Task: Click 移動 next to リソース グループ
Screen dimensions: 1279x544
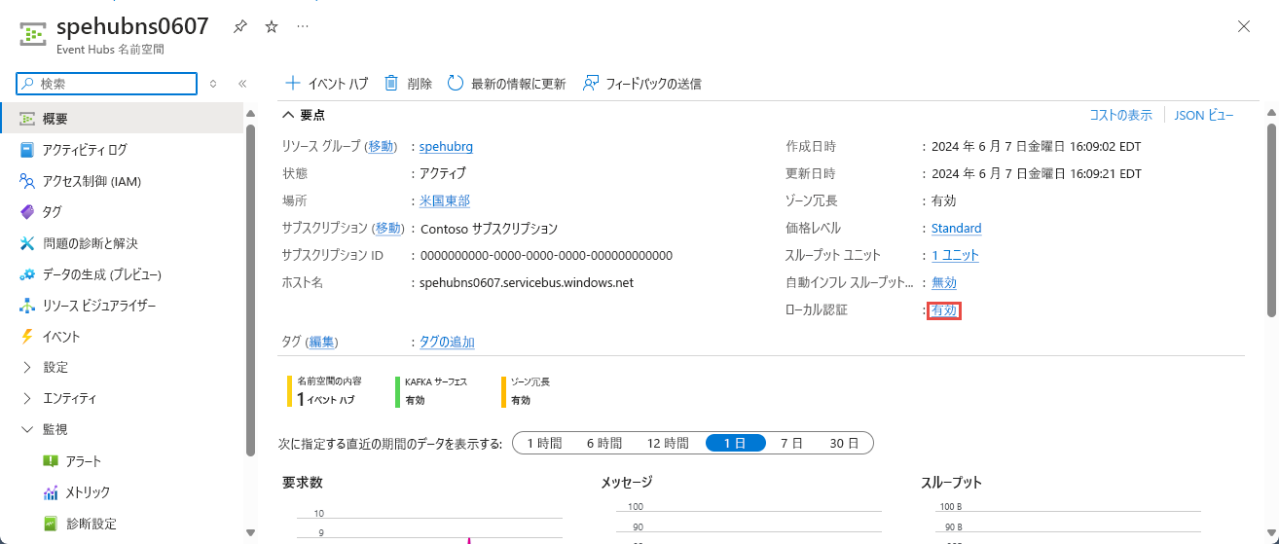Action: [x=382, y=147]
